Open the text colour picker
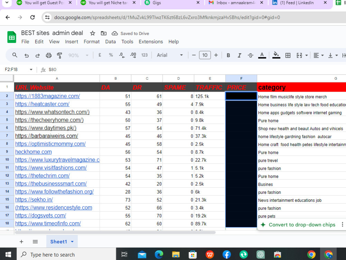Viewport: 346px width, 260px height. click(x=262, y=55)
